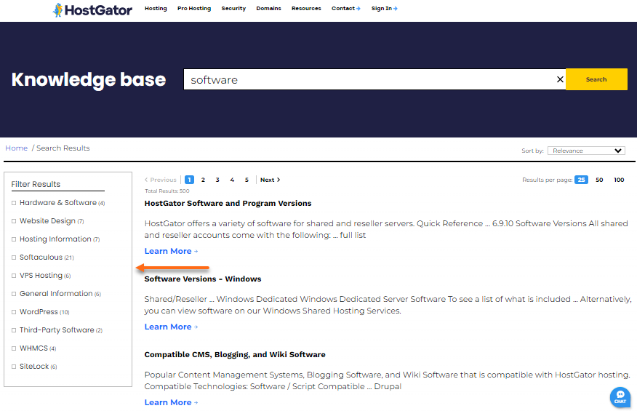
Task: Open Compatible CMS, Blogging, and Wiki Software
Action: click(235, 354)
